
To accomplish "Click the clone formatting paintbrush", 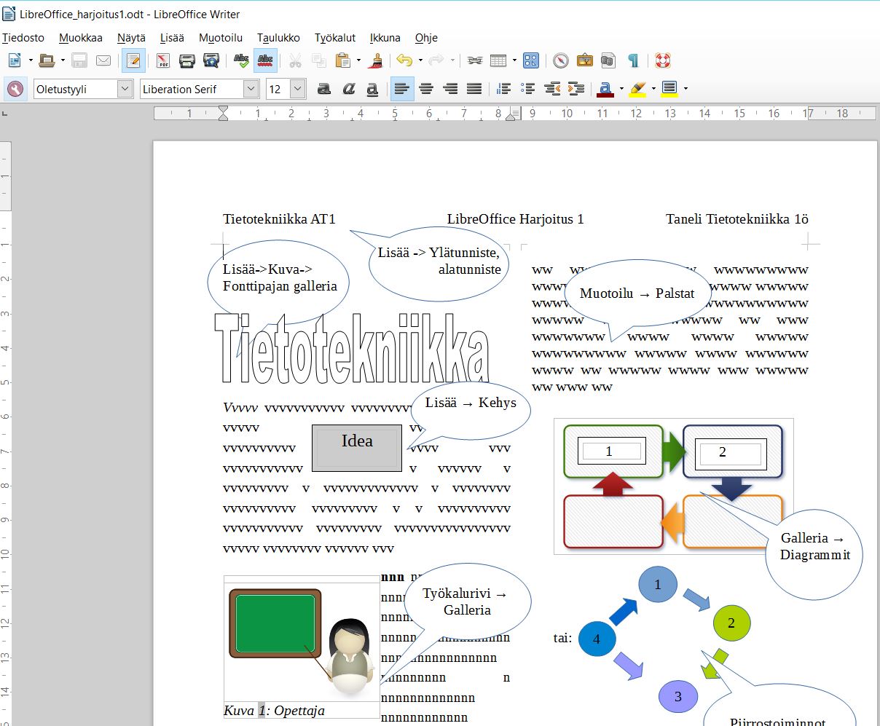I will [x=377, y=60].
